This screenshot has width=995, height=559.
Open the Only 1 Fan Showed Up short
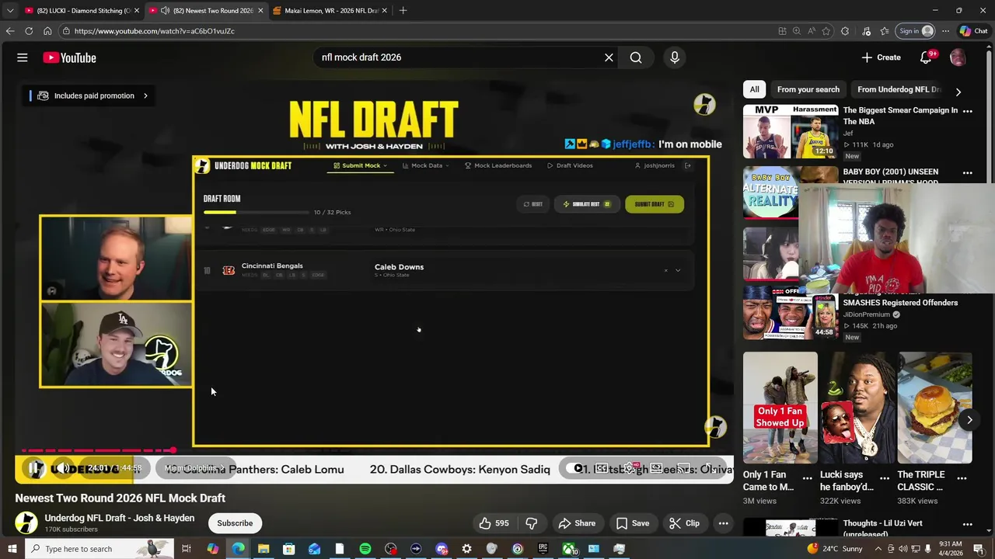pos(780,408)
